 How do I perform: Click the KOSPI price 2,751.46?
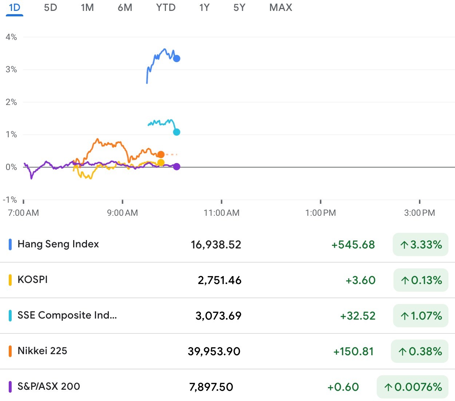[219, 280]
